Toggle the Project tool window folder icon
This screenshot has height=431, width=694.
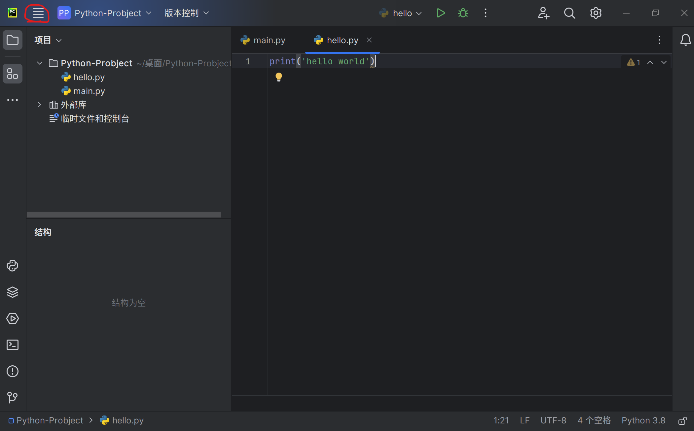[x=13, y=40]
